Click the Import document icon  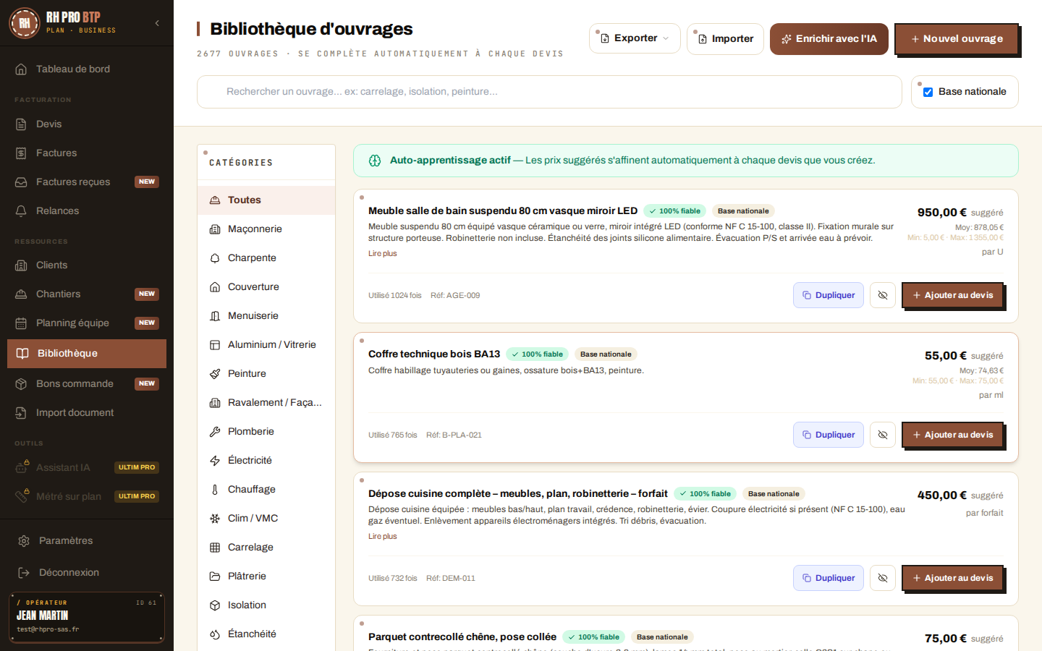point(22,412)
